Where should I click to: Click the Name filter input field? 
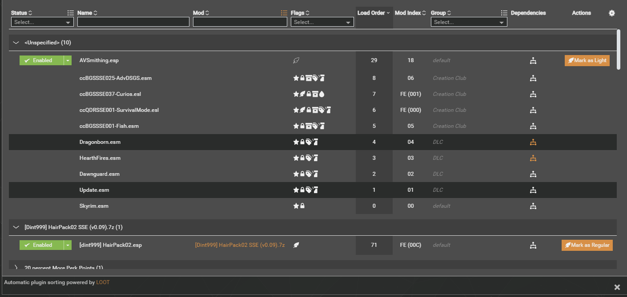tap(133, 22)
